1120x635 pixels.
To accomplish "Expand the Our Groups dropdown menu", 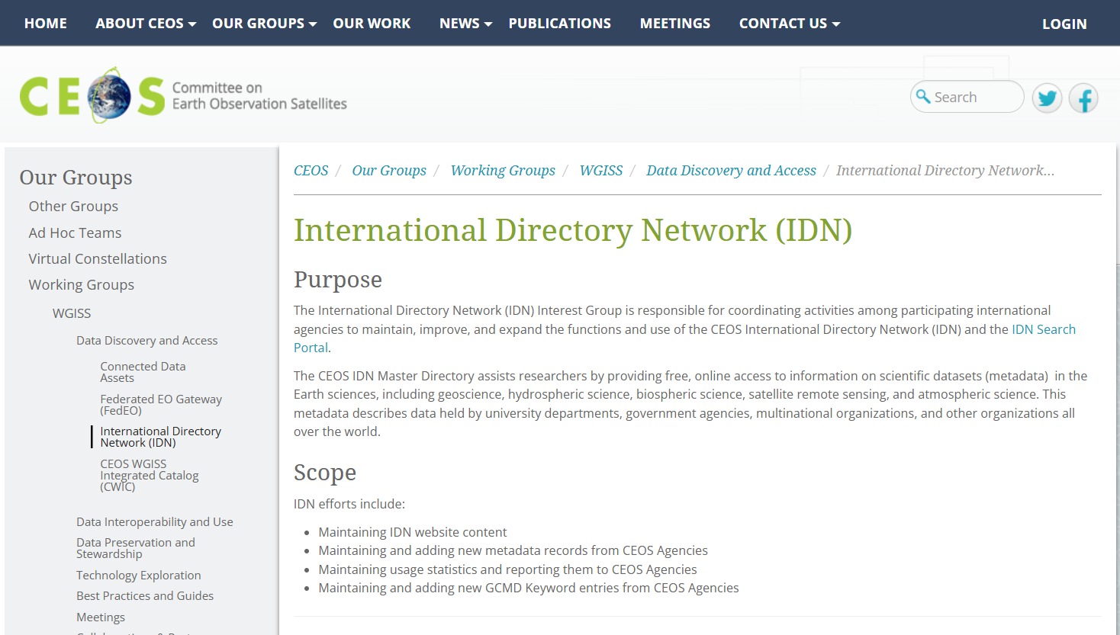I will [x=264, y=24].
